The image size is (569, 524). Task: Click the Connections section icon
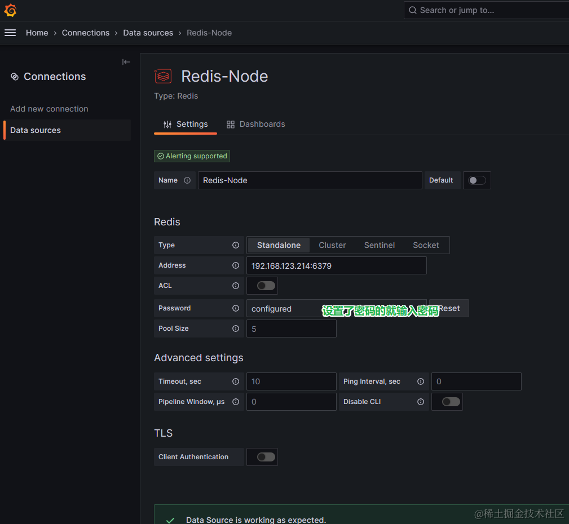tap(15, 77)
